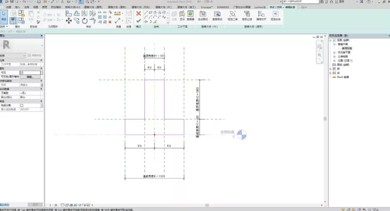Switch to the Enscape ribbon tab
Screen dimensions: 390x211
pyautogui.click(x=206, y=7)
